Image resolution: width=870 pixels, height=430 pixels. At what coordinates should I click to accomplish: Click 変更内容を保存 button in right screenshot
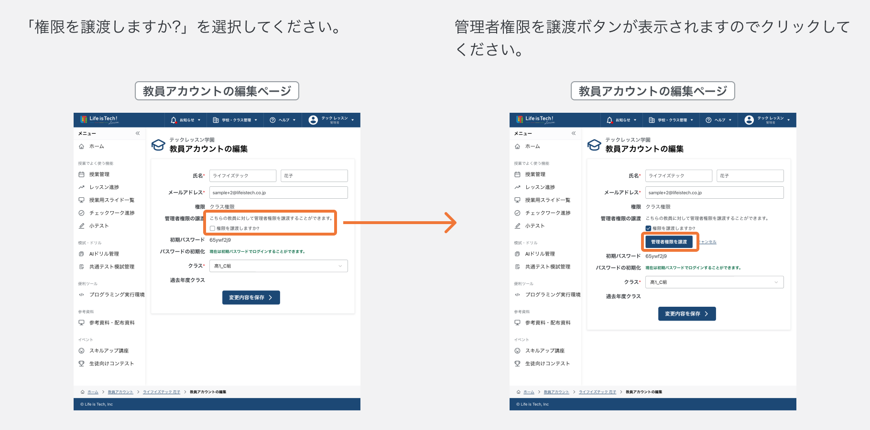point(687,314)
